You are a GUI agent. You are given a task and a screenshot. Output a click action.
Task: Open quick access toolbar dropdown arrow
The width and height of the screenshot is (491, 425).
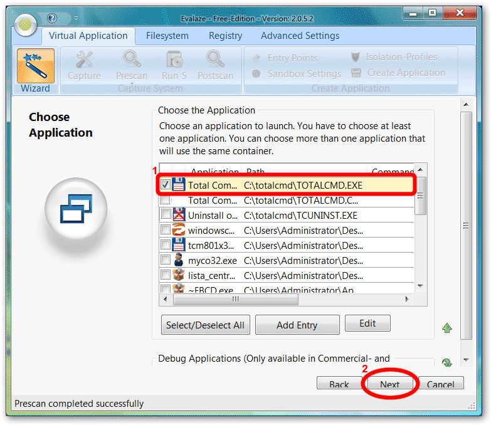76,18
